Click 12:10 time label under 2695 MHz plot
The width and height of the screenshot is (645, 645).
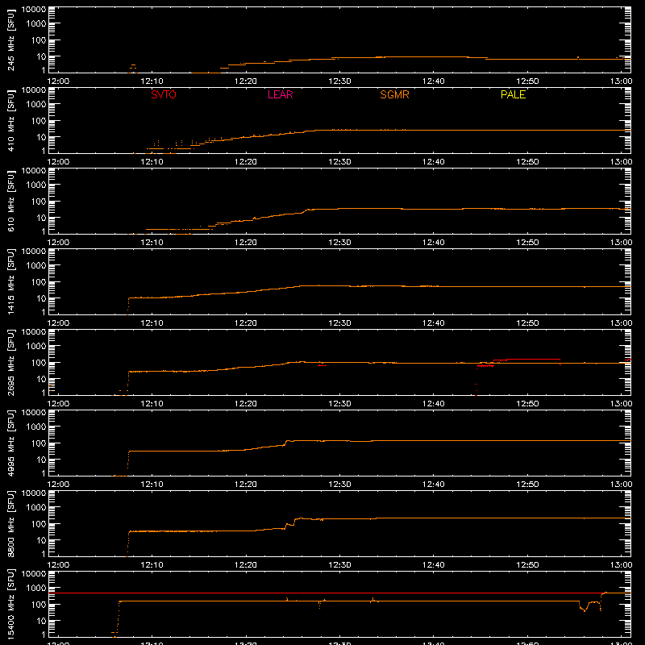152,404
